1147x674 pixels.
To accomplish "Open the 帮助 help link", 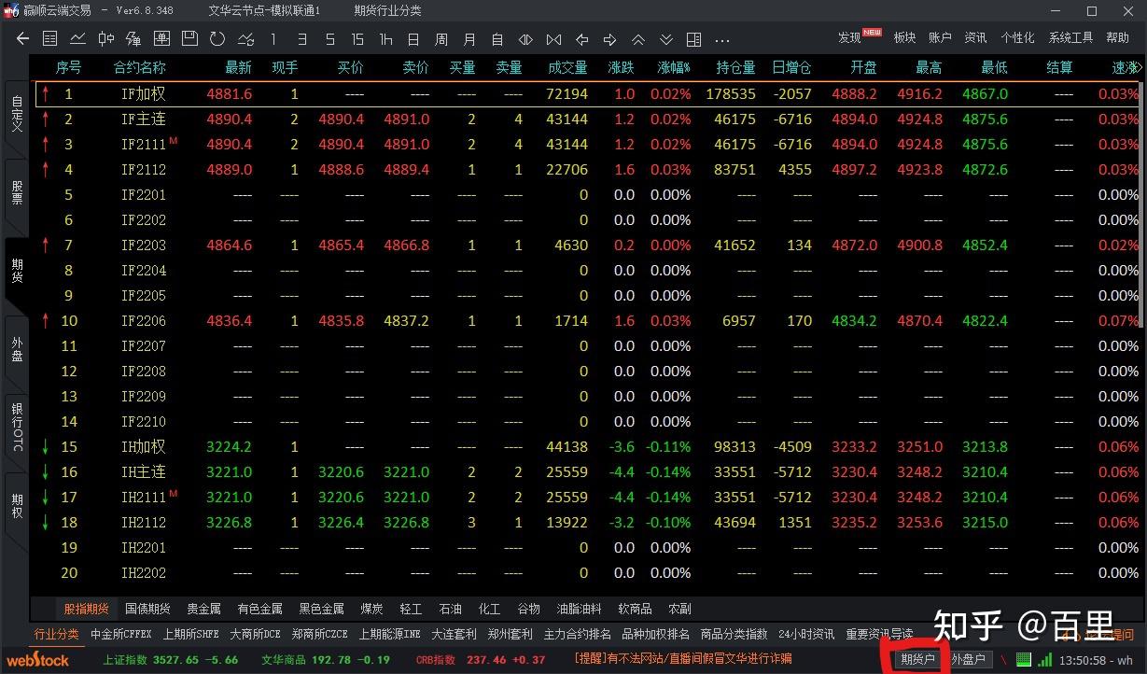I will (x=1119, y=37).
